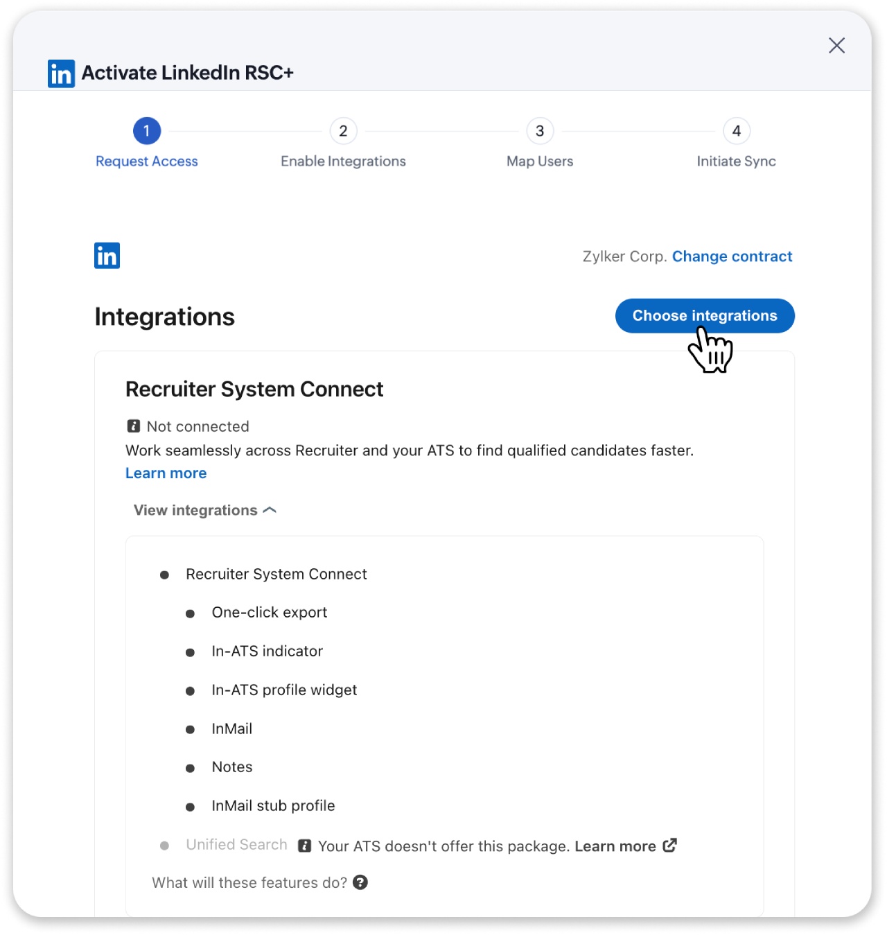Open the external link icon after Learn more
Image resolution: width=887 pixels, height=935 pixels.
tap(669, 846)
